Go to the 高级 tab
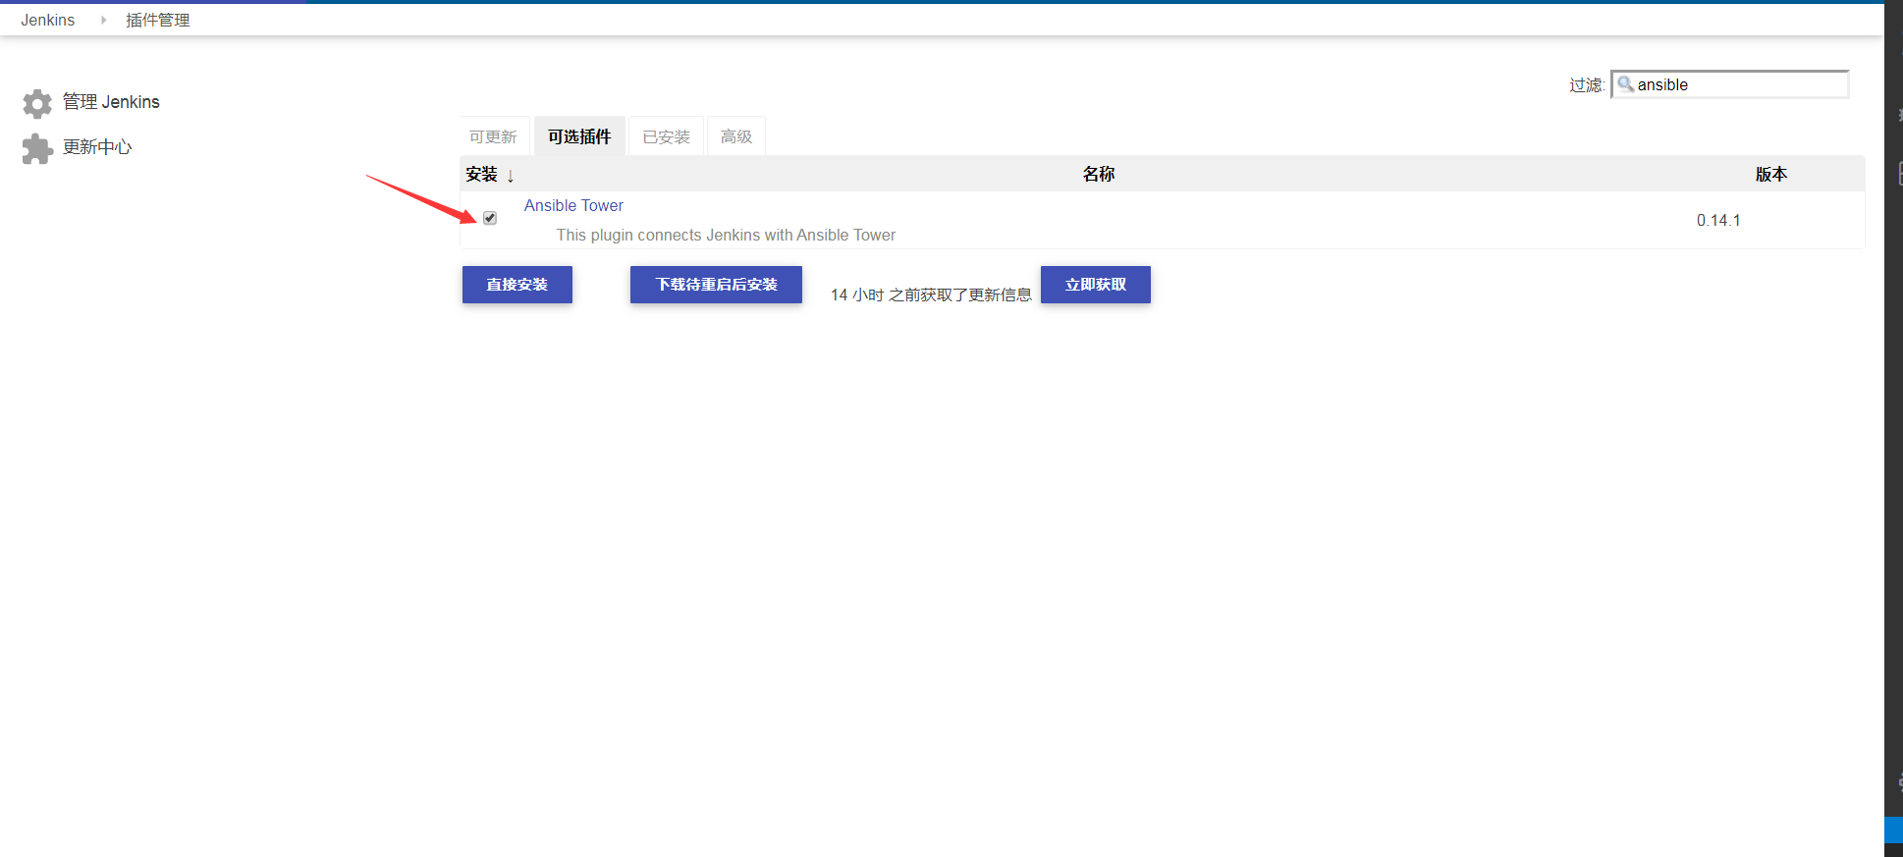 735,136
